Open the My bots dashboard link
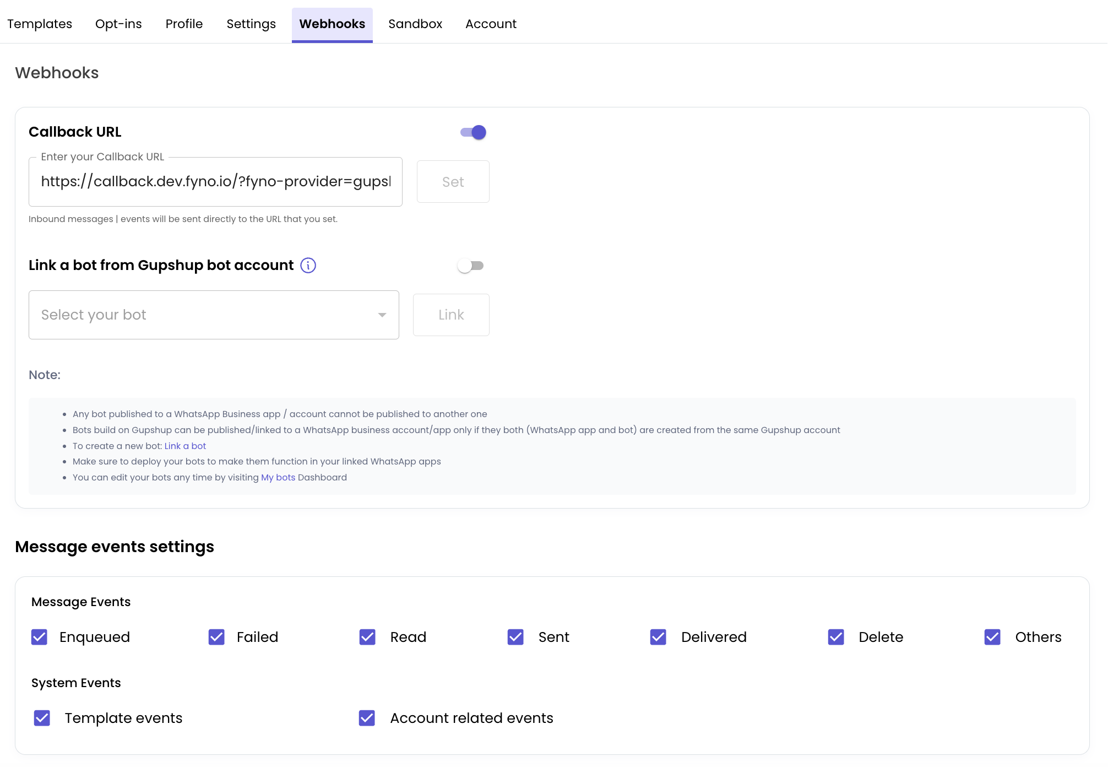Viewport: 1108px width, 767px height. tap(278, 477)
